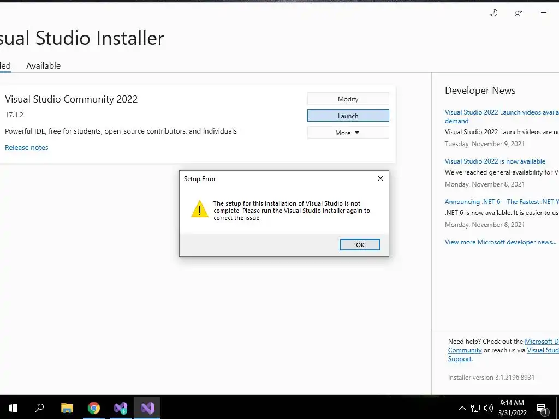
Task: Click 'Tuesday, November 9, 2021' date text
Action: (485, 144)
